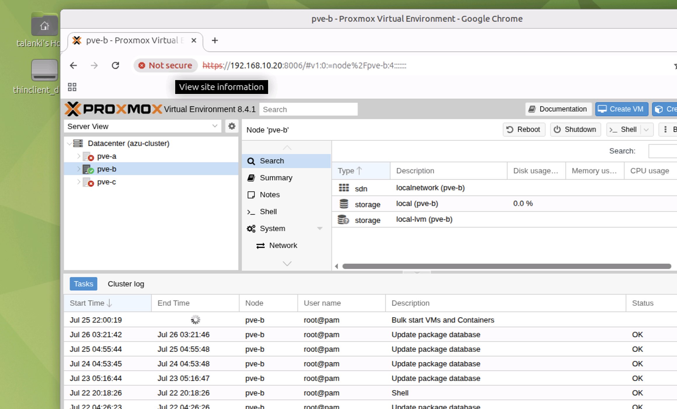Select the 'Jul 22 20:18:26' Shell task row
The width and height of the screenshot is (677, 409).
(x=370, y=393)
